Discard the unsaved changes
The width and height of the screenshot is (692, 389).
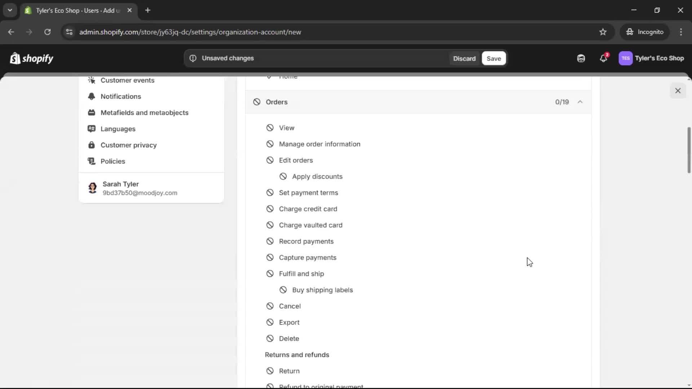[464, 58]
